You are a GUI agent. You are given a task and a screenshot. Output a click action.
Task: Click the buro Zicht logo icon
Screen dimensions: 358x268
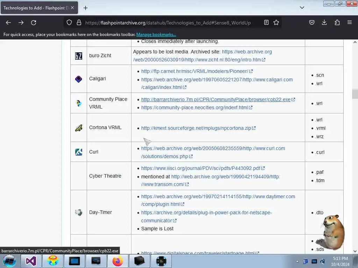(x=79, y=56)
